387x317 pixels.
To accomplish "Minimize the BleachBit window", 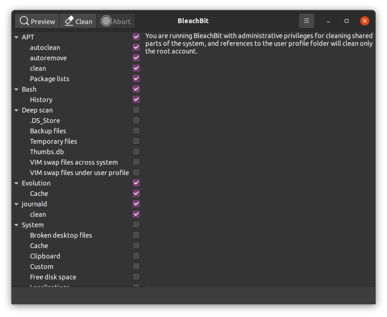I will (328, 21).
